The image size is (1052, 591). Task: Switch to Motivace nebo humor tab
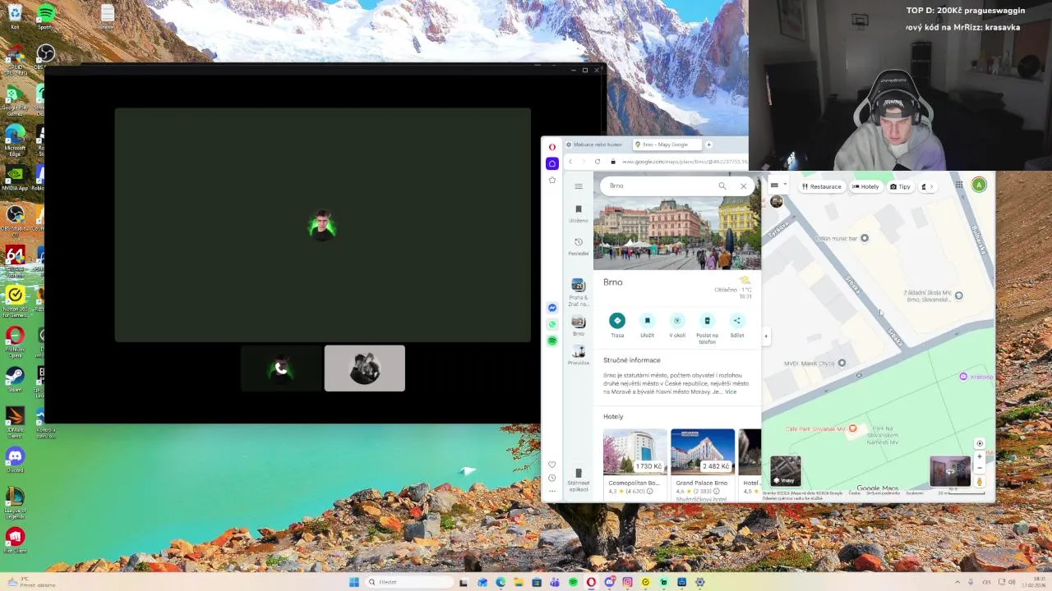[x=595, y=144]
